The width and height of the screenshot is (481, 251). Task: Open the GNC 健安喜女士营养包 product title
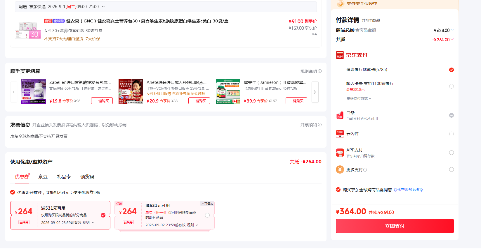[x=147, y=21]
